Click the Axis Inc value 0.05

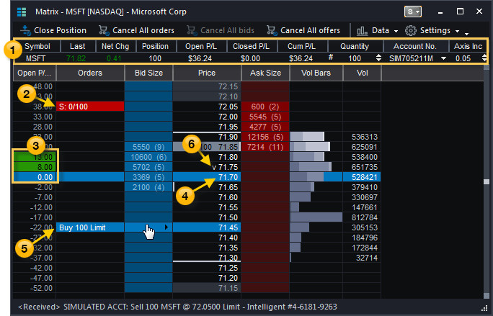463,58
